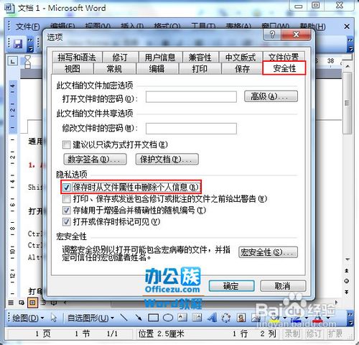This screenshot has width=359, height=345.
Task: Click the Next Page double arrow
Action: point(347,292)
